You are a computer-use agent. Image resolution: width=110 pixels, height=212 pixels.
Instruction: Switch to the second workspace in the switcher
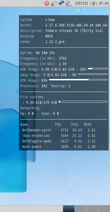pos(81,209)
